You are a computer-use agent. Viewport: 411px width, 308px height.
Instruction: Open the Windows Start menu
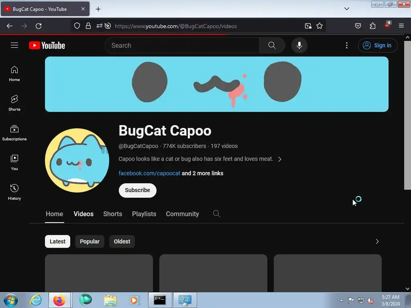[x=11, y=300]
